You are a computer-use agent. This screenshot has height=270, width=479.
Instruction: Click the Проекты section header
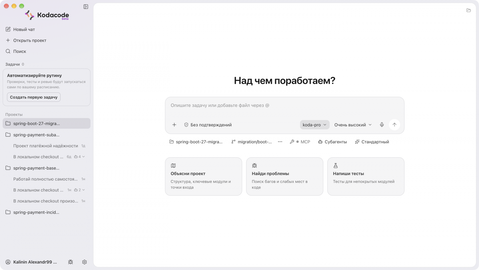[14, 114]
